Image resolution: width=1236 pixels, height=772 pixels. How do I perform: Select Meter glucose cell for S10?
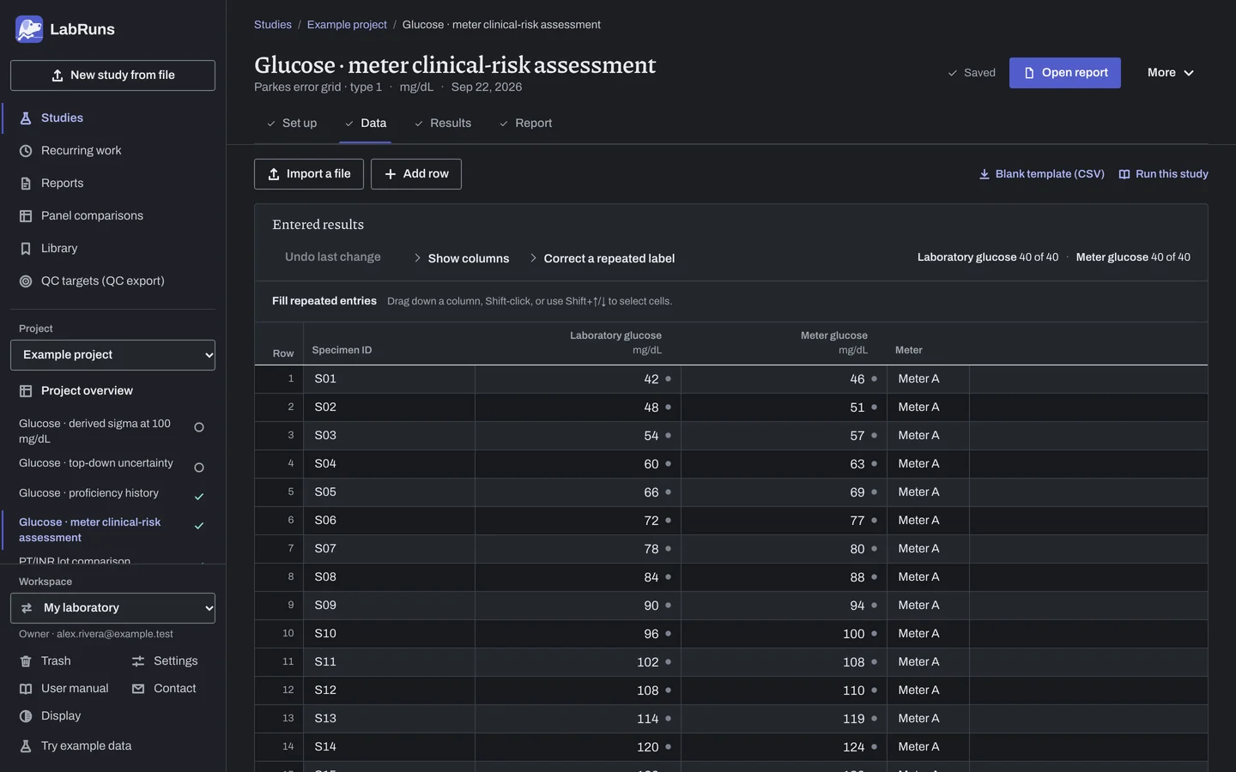pyautogui.click(x=784, y=634)
